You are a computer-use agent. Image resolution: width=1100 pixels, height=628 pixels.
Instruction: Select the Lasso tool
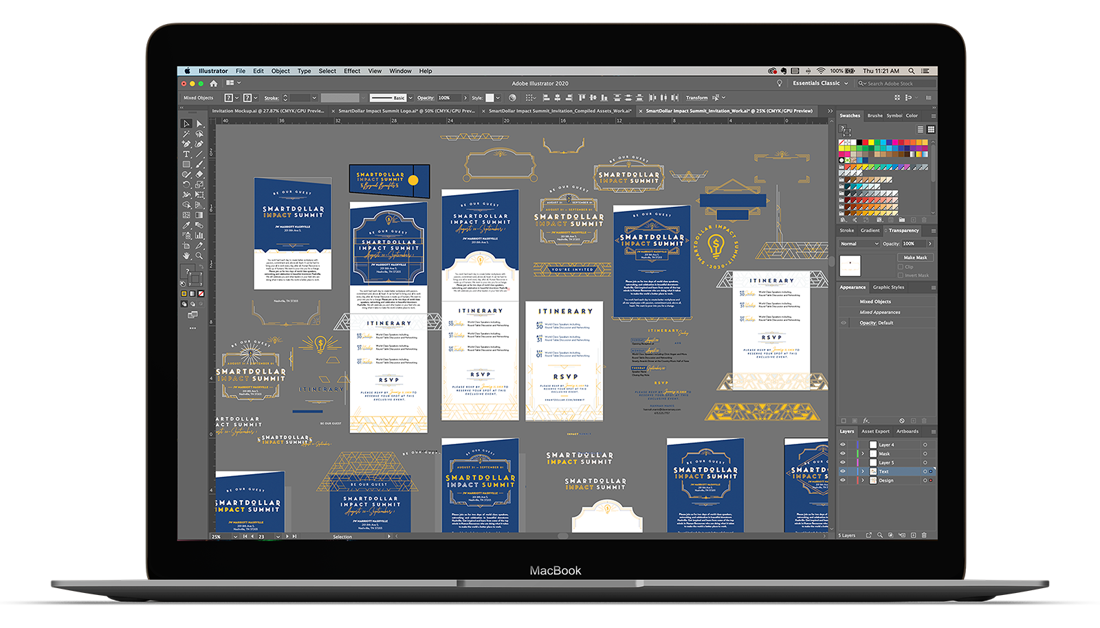199,133
